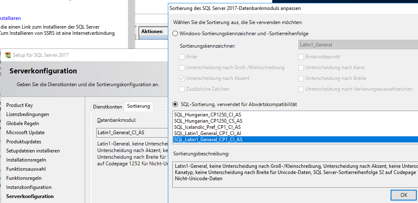The height and width of the screenshot is (203, 418).
Task: Open Lizenzbedingungen step in sidebar
Action: 28,114
